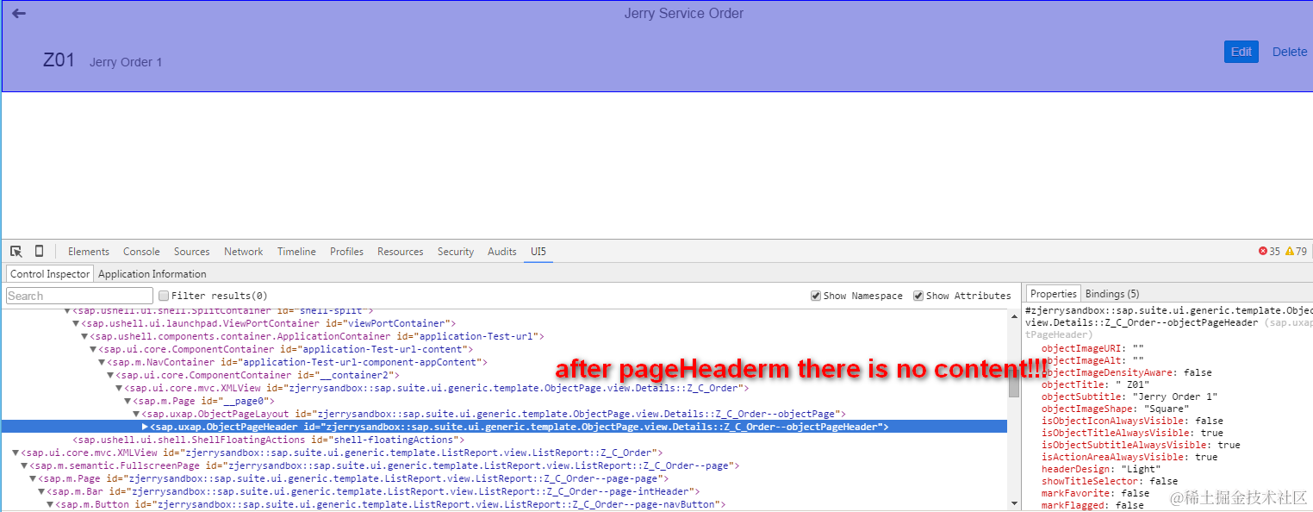Image resolution: width=1313 pixels, height=512 pixels.
Task: Open the Audits tab
Action: pos(502,252)
